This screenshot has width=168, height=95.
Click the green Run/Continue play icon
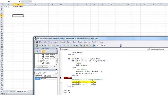pyautogui.click(x=68, y=46)
